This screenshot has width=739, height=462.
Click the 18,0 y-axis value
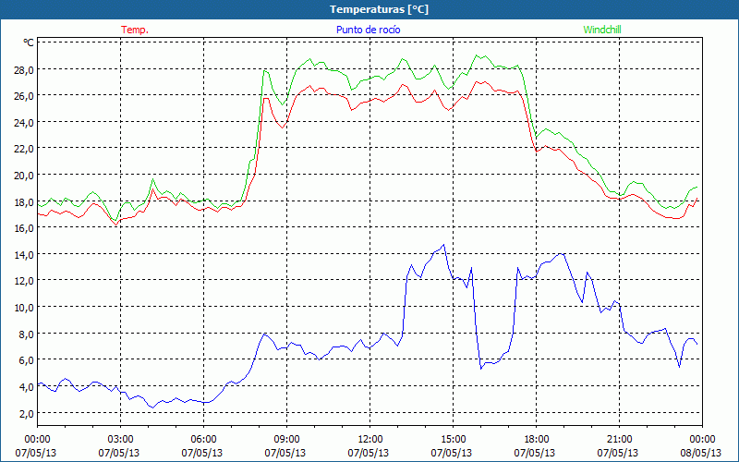(x=24, y=201)
